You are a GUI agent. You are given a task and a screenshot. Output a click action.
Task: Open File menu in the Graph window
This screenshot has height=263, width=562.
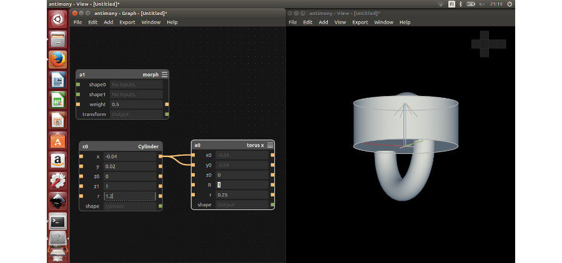tap(77, 22)
